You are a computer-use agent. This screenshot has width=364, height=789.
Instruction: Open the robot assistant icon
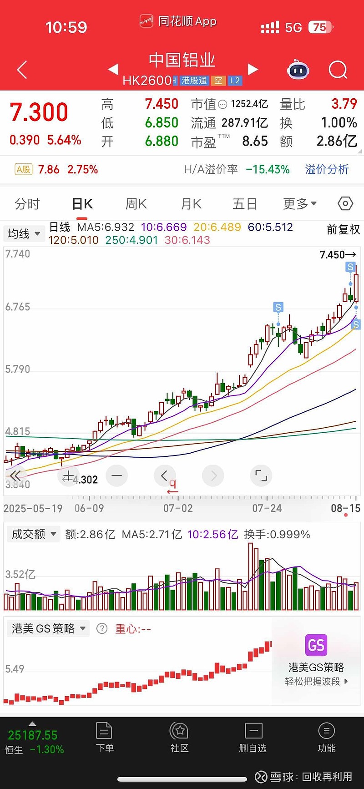tap(298, 70)
